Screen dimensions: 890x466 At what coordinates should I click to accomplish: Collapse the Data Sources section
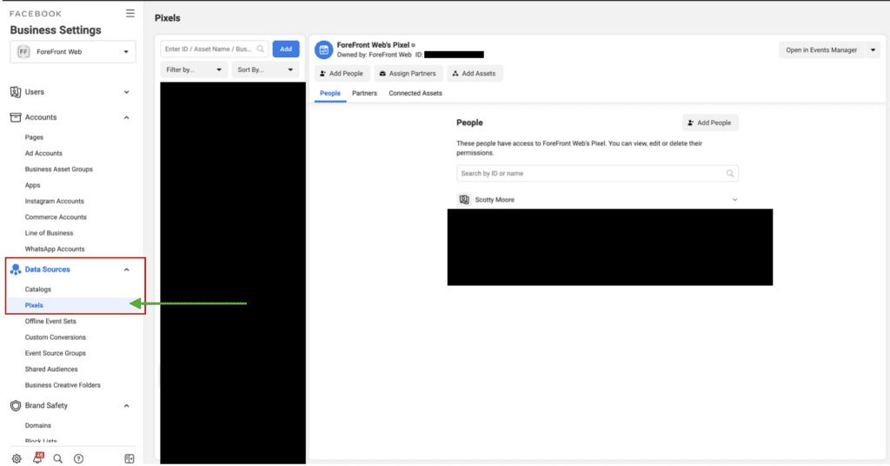pos(127,270)
